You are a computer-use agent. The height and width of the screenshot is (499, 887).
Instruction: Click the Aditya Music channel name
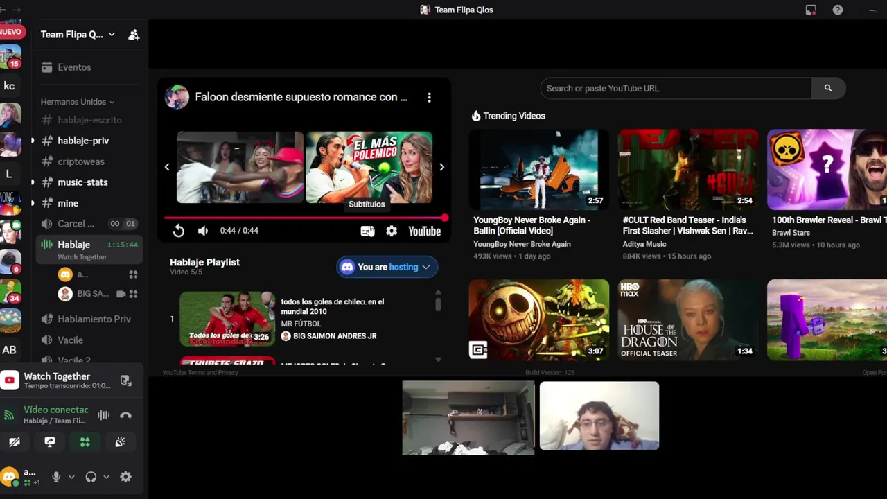[644, 244]
